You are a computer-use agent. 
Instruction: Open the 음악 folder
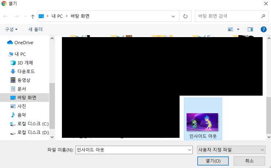[21, 115]
